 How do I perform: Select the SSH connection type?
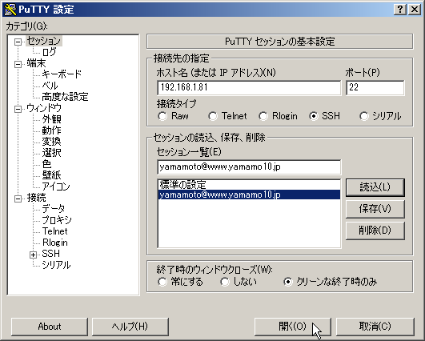tap(313, 116)
